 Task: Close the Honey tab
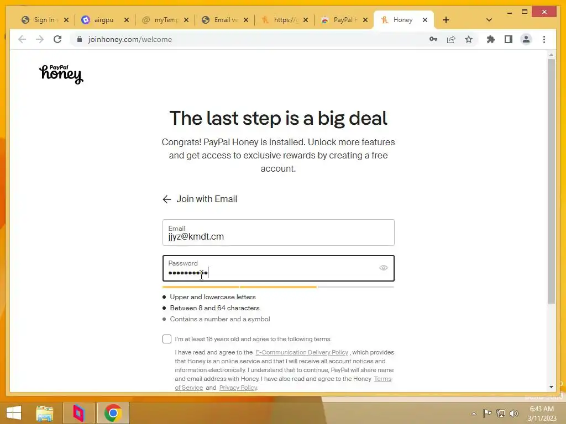tap(425, 20)
